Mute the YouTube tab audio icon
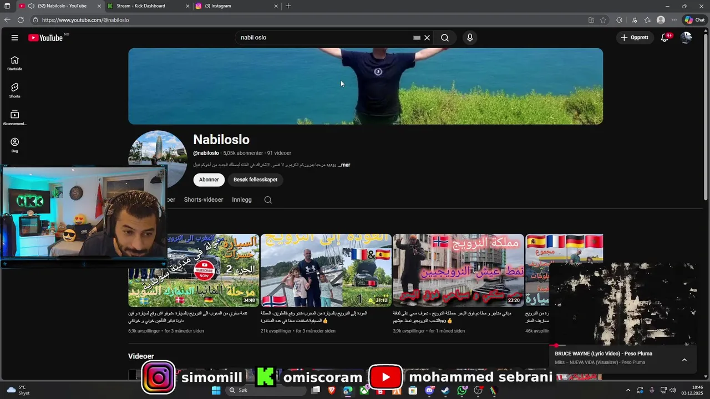 (31, 6)
